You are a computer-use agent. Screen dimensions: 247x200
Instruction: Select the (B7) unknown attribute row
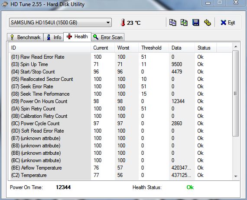pos(120,138)
